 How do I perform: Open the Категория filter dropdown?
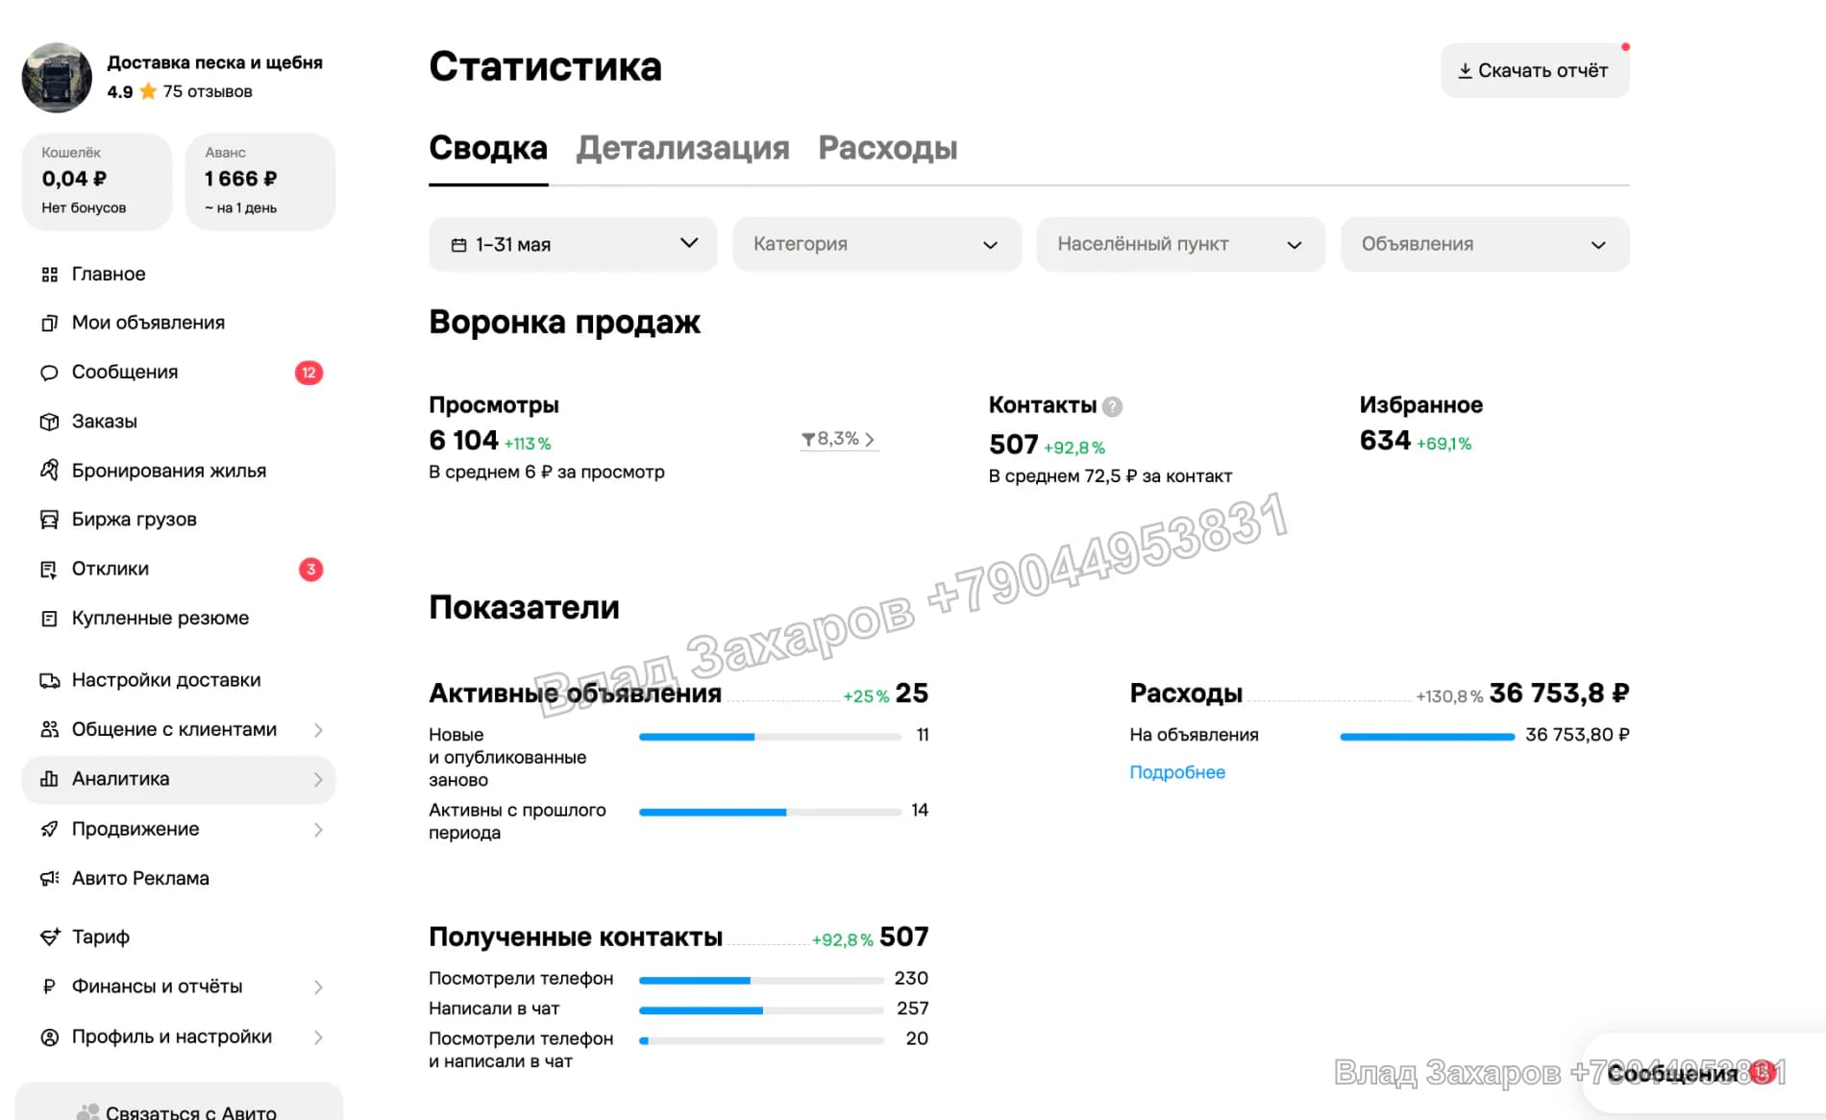click(x=876, y=244)
